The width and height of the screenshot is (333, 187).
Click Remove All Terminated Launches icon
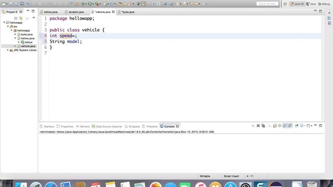[263, 126]
